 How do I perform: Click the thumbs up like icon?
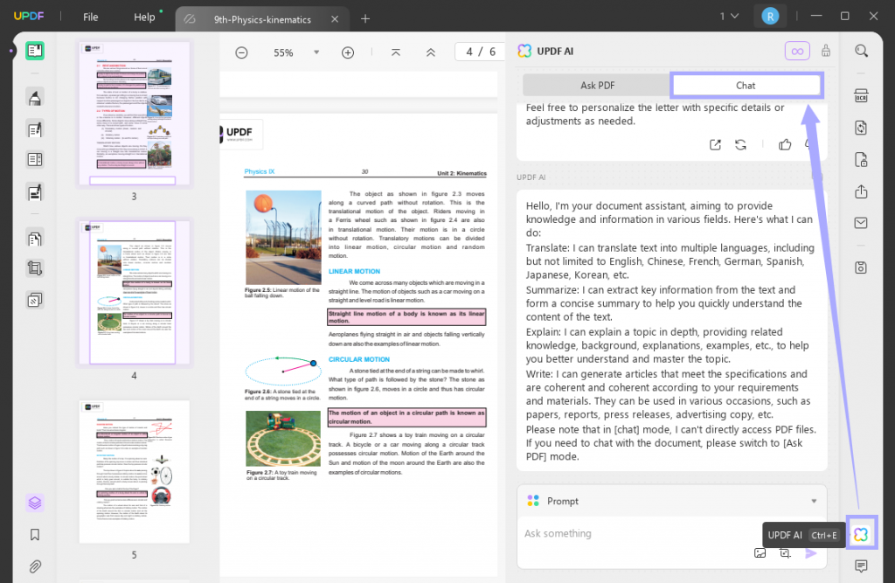pos(785,145)
